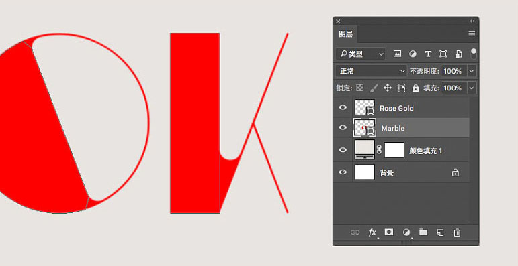Viewport: 518px width, 266px height.
Task: Hide the Marble layer
Action: pos(343,127)
